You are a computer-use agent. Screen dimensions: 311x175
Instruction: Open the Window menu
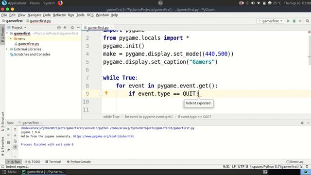pos(102,15)
